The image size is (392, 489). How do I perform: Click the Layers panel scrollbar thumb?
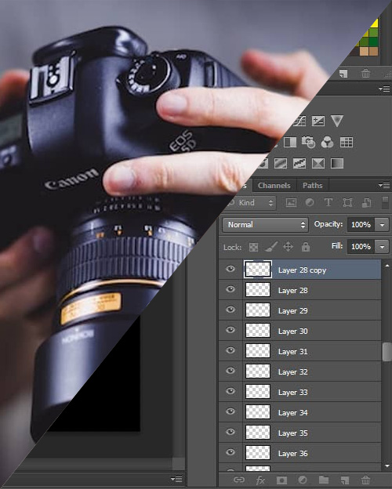tap(387, 351)
